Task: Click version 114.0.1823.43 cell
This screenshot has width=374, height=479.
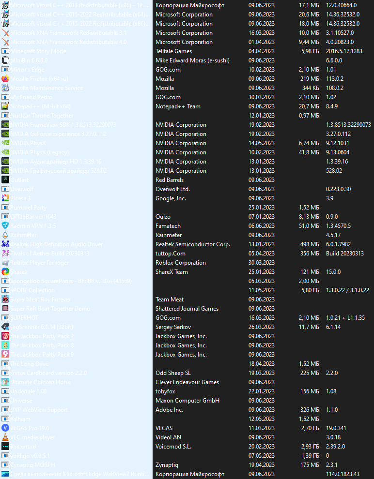Action: tap(343, 474)
